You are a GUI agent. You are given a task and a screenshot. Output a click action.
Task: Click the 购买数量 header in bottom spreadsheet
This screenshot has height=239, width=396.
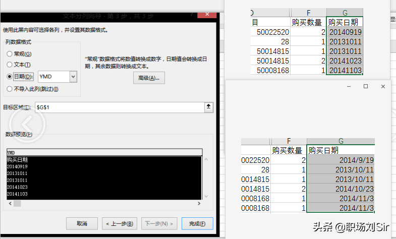click(x=289, y=150)
